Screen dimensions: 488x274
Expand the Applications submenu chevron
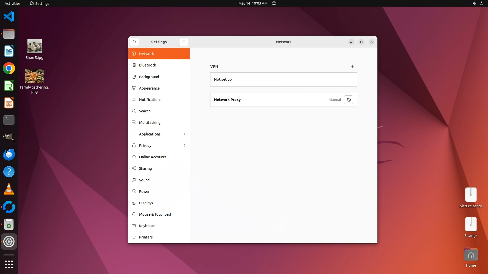(x=184, y=134)
